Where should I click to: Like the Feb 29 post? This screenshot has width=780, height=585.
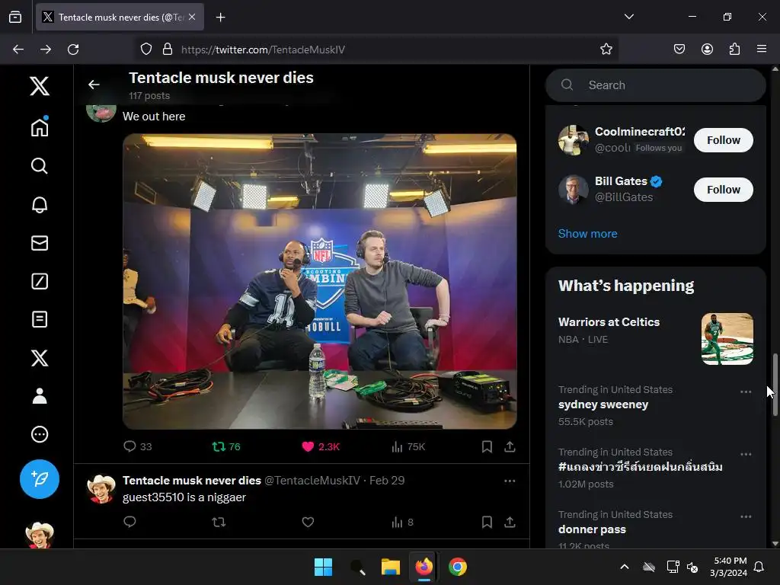[308, 522]
